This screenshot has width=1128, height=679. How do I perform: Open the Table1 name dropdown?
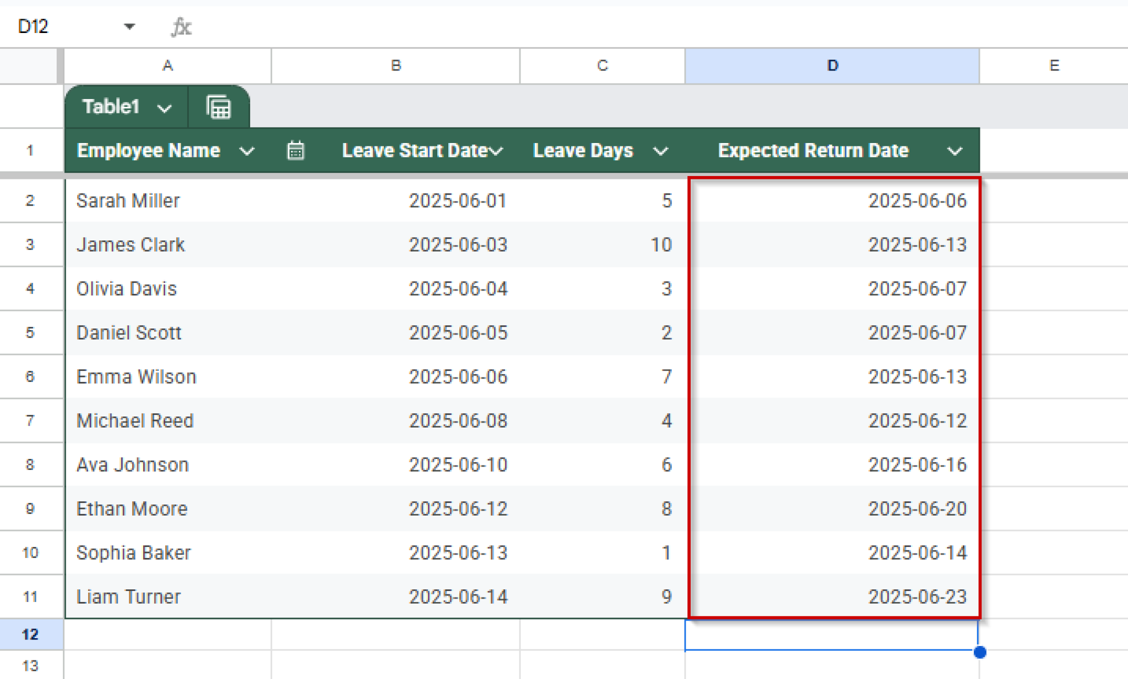(164, 108)
